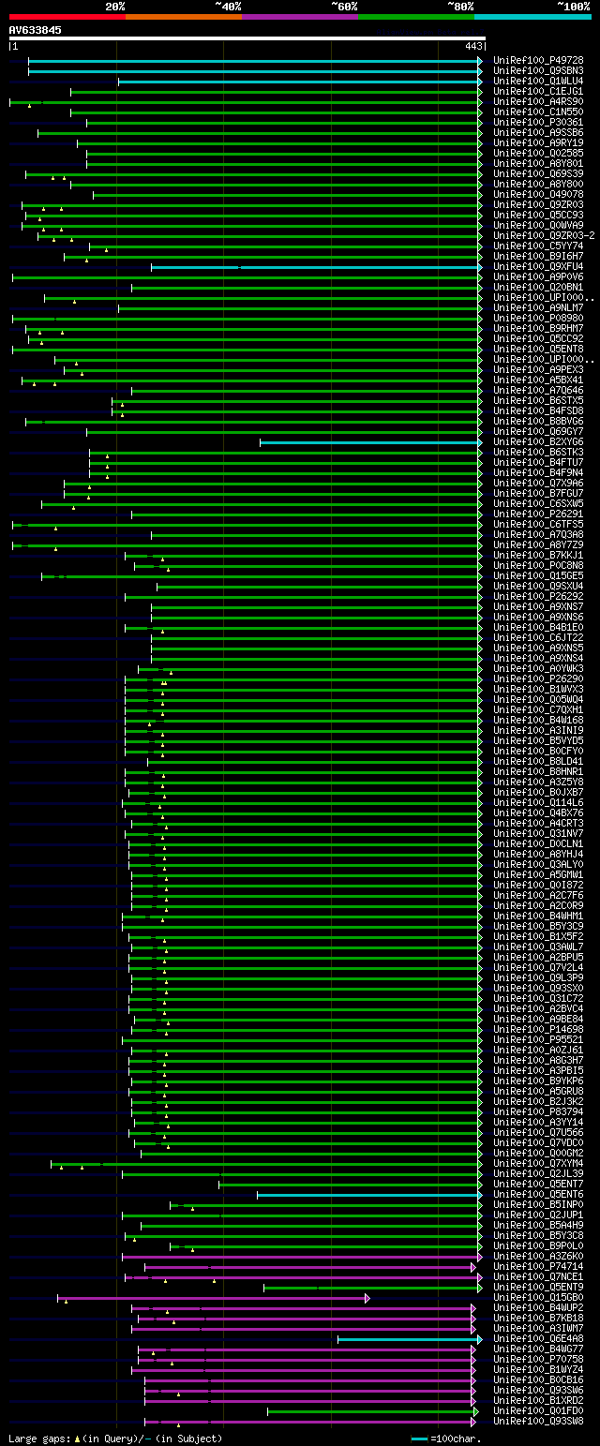Select the UniRef100_Q9XFU4 hit label
The height and width of the screenshot is (1446, 600).
(x=538, y=267)
